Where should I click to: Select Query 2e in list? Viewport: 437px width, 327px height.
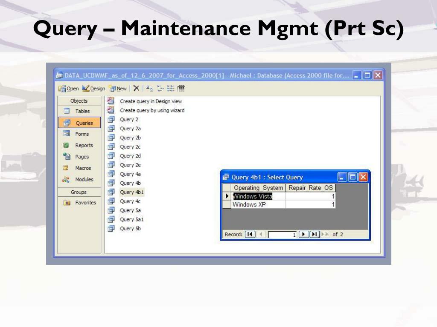130,165
